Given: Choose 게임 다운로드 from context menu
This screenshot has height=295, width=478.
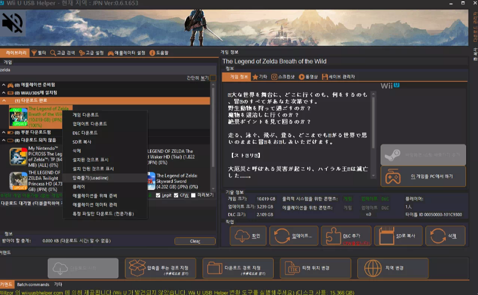Looking at the screenshot, I should tap(105, 115).
